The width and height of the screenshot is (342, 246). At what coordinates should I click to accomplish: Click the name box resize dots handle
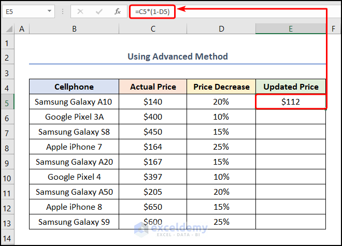coord(63,11)
